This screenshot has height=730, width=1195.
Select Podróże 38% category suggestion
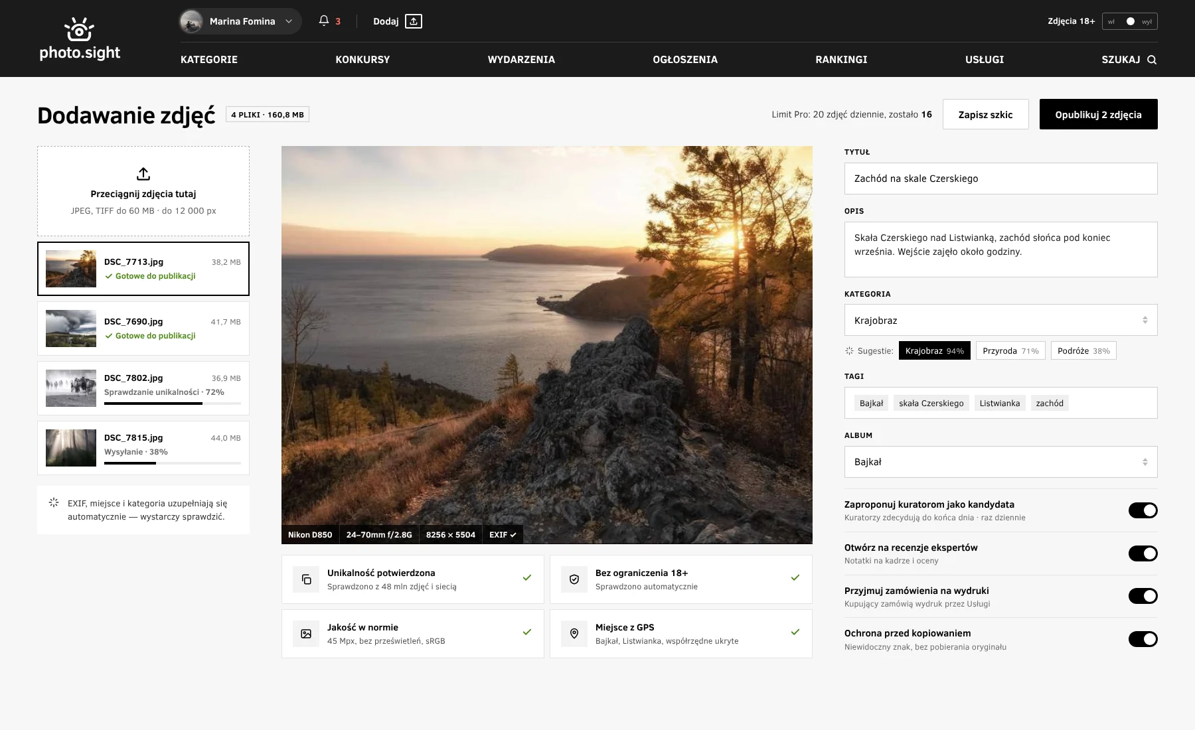pyautogui.click(x=1083, y=350)
